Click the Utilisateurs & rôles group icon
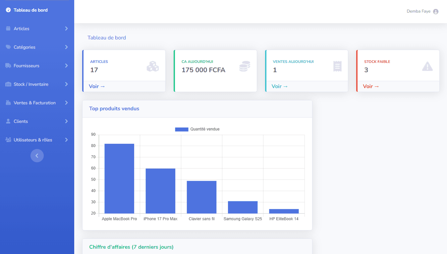 (8, 140)
